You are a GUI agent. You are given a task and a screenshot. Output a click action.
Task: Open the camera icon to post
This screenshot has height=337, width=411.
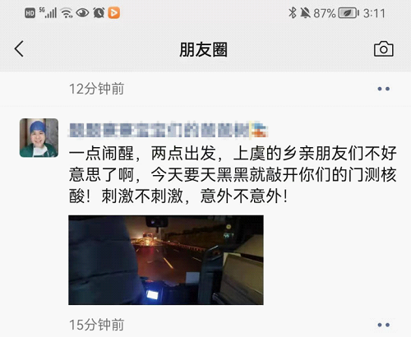pyautogui.click(x=384, y=49)
